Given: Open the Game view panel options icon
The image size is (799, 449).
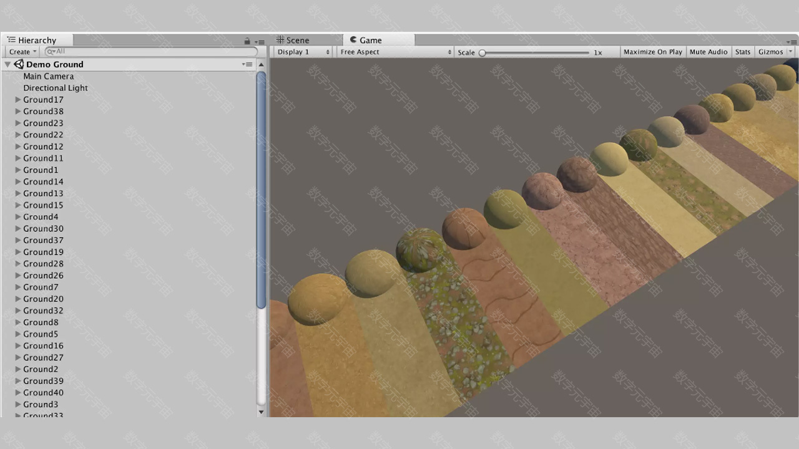Looking at the screenshot, I should [x=793, y=41].
